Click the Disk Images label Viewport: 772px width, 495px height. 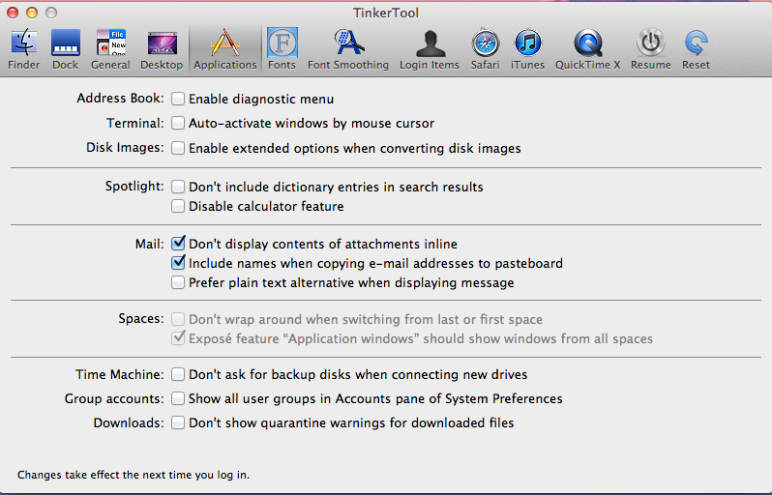[x=125, y=148]
